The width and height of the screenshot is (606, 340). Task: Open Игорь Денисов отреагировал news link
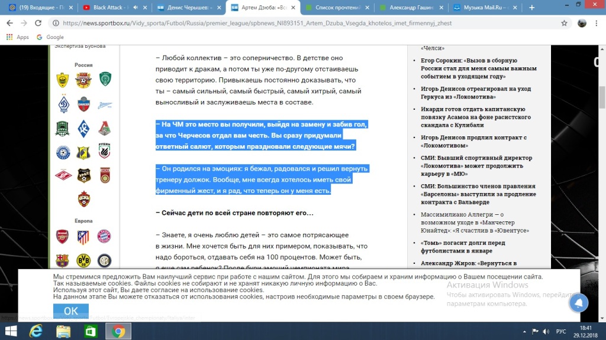(476, 93)
